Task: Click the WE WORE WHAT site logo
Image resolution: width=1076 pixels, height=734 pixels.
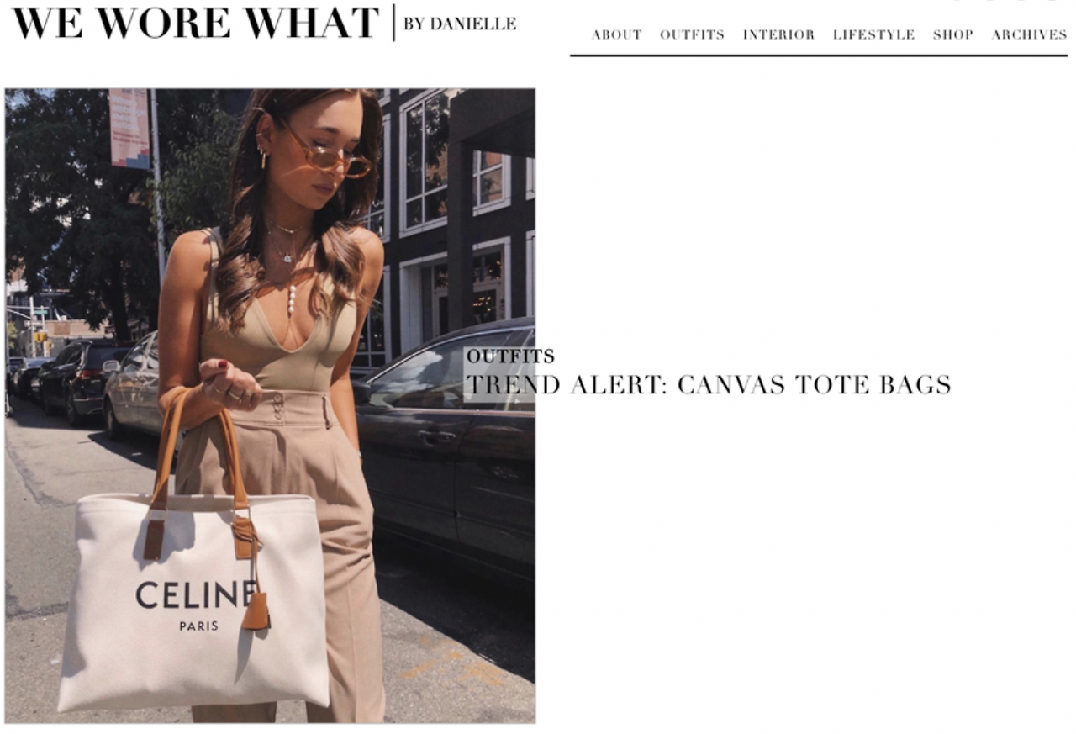Action: [195, 23]
